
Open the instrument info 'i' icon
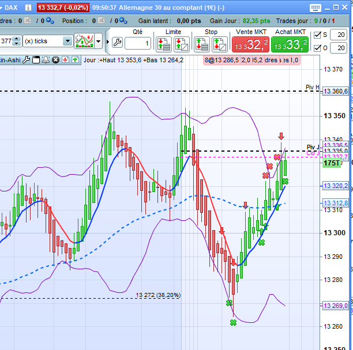[x=28, y=7]
